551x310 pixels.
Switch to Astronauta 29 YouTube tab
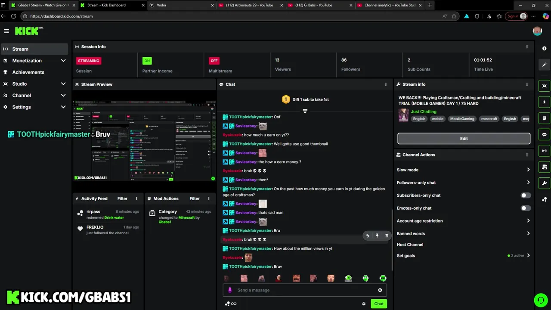[x=250, y=5]
